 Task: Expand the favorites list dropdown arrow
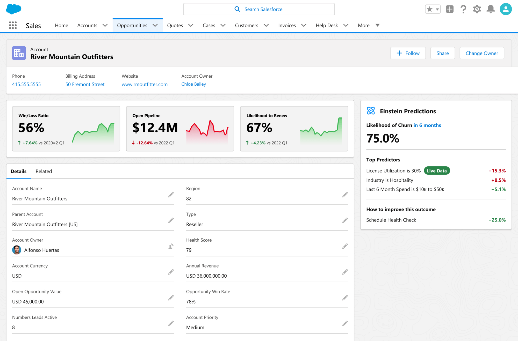pyautogui.click(x=437, y=9)
